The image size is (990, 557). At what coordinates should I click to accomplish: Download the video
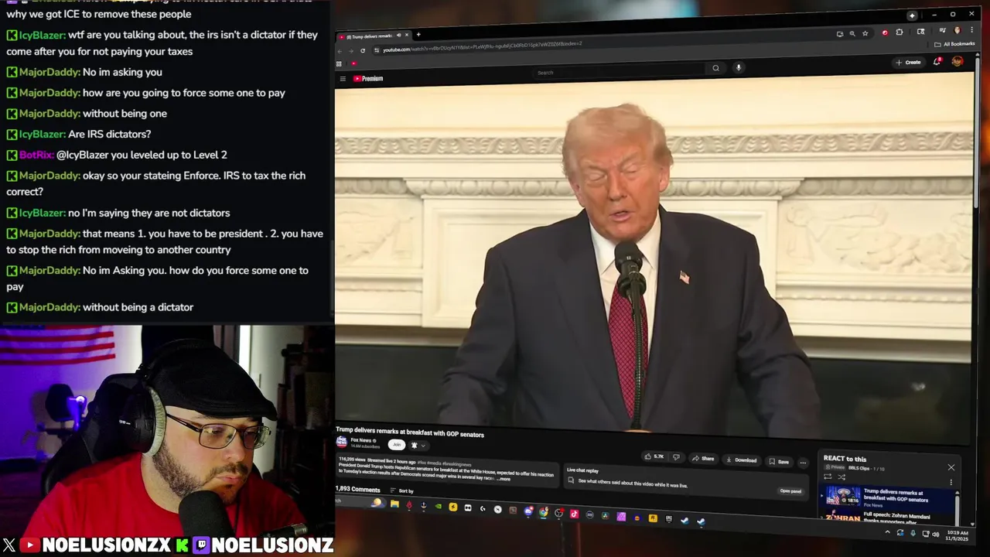pyautogui.click(x=742, y=460)
